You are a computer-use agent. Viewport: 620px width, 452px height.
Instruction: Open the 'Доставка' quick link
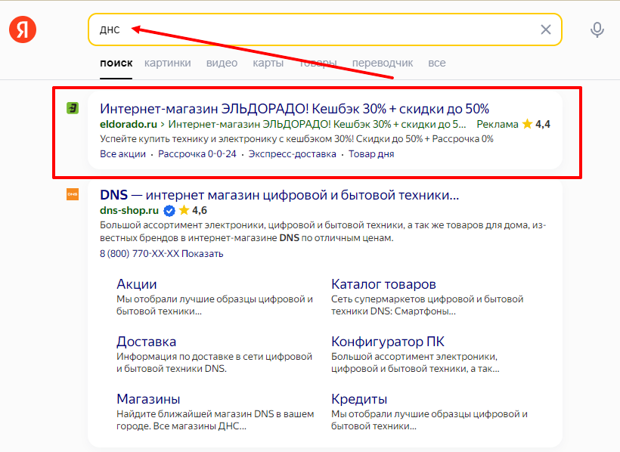tap(146, 342)
